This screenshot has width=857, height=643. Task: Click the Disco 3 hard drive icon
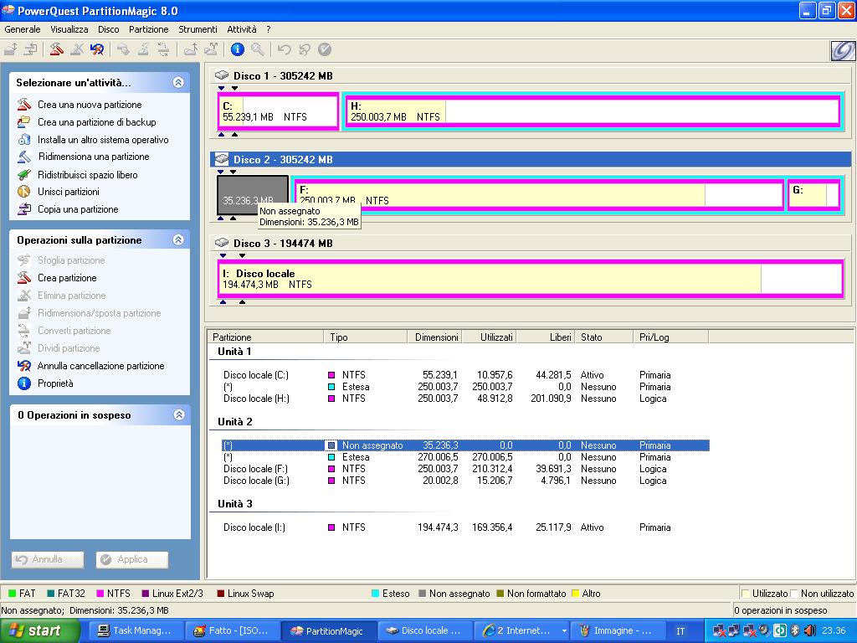(221, 243)
